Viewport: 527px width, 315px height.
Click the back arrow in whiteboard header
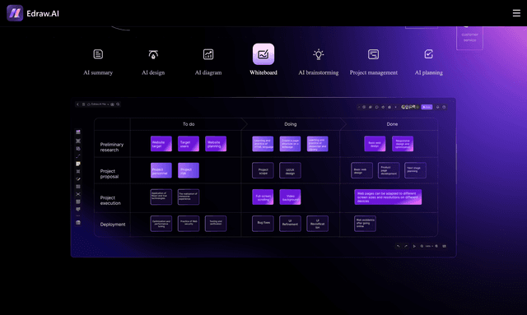(x=77, y=104)
